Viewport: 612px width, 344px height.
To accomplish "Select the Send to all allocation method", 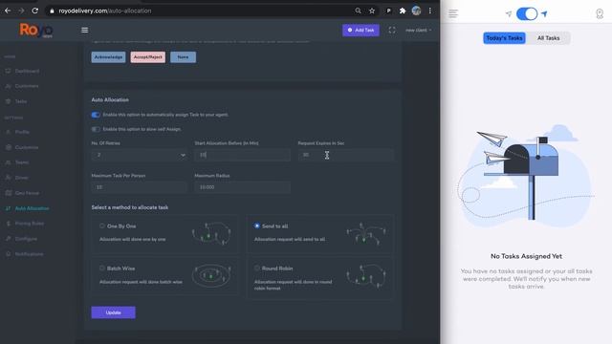I will pos(257,226).
